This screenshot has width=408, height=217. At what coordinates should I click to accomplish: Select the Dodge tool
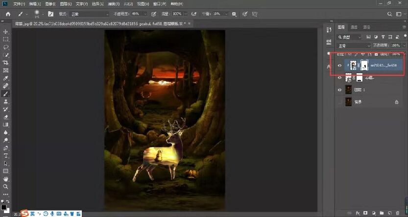[5, 140]
